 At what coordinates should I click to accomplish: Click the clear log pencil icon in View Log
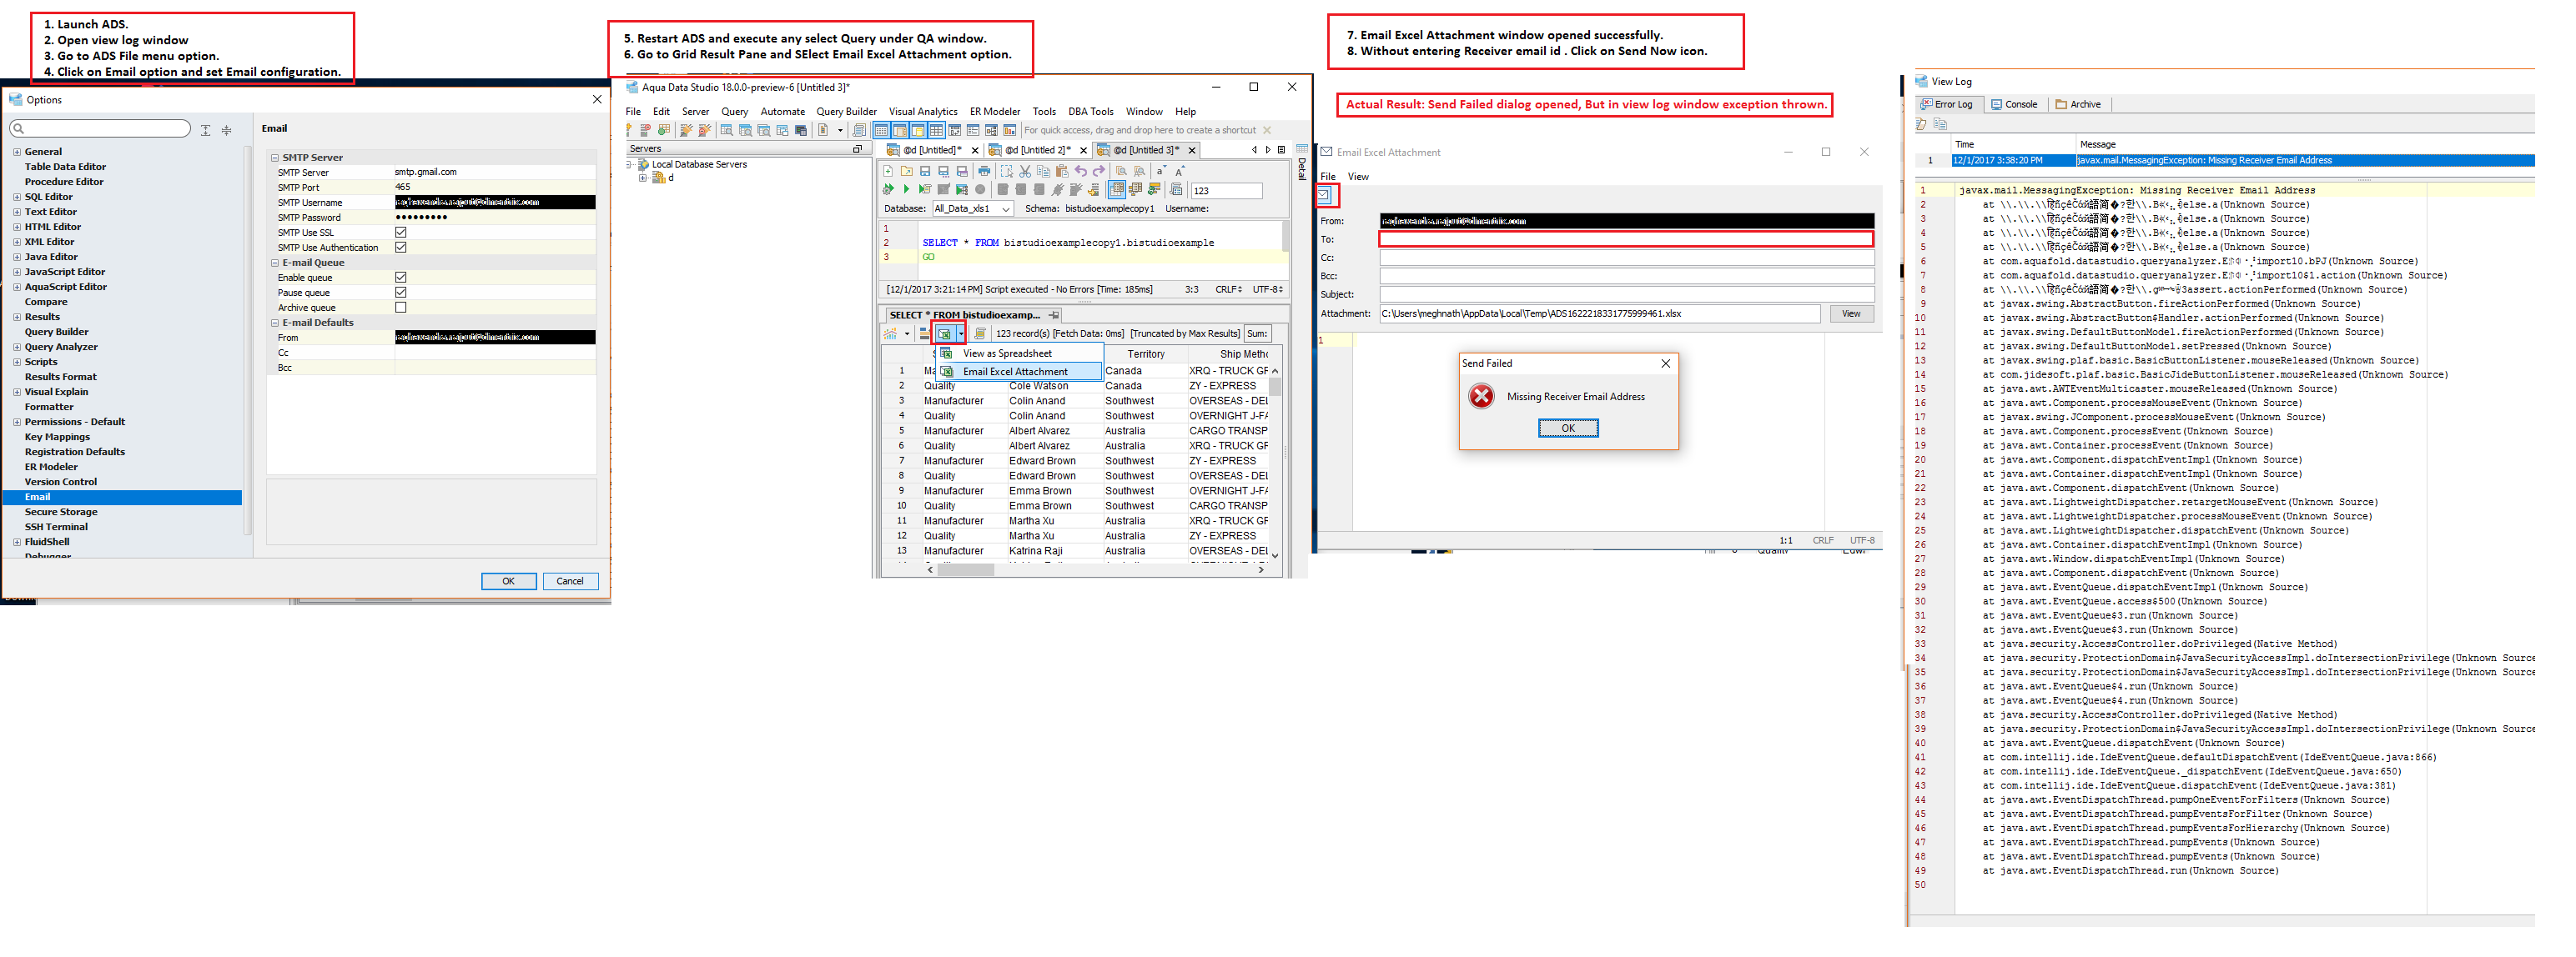click(1921, 125)
